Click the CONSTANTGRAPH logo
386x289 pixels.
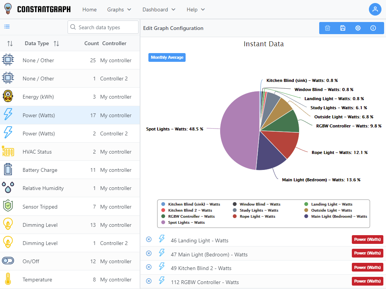37,9
